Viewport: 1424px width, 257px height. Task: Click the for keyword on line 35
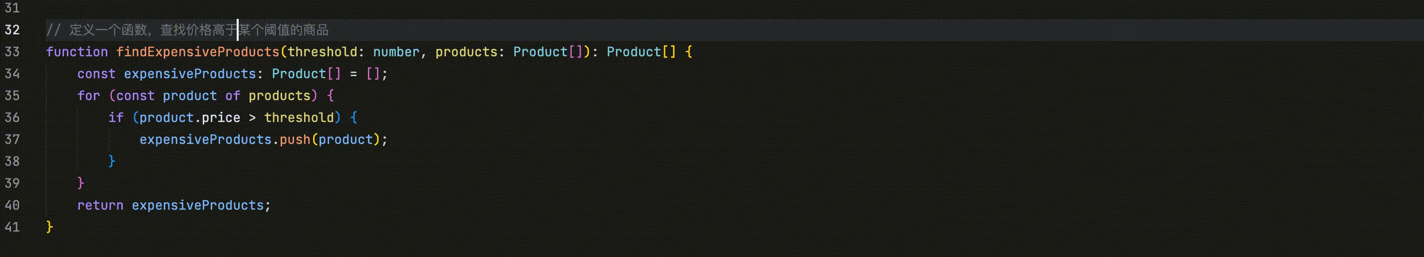pyautogui.click(x=88, y=96)
